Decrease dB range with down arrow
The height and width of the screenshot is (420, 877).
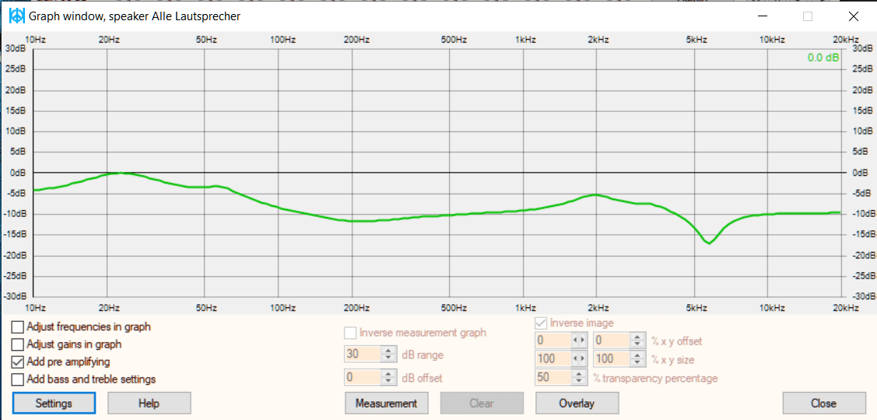(389, 357)
